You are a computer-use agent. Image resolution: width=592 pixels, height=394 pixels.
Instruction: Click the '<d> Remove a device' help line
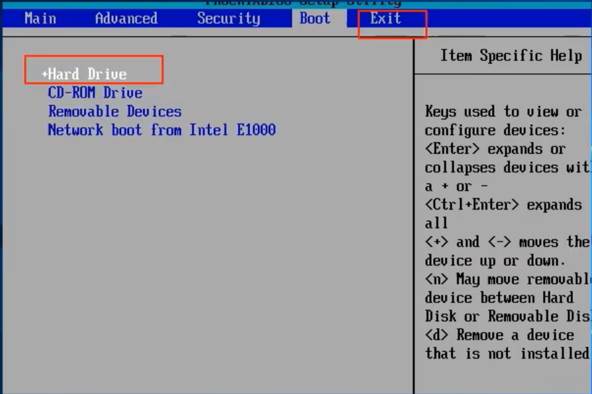499,335
